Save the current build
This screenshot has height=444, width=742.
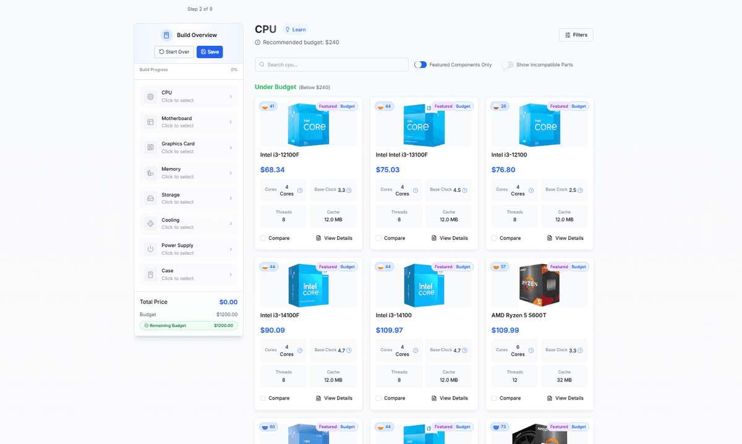point(210,52)
